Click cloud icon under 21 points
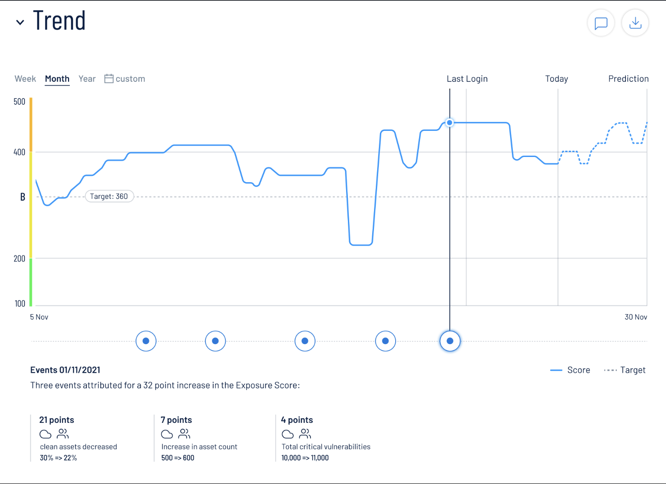This screenshot has width=666, height=484. pyautogui.click(x=46, y=434)
